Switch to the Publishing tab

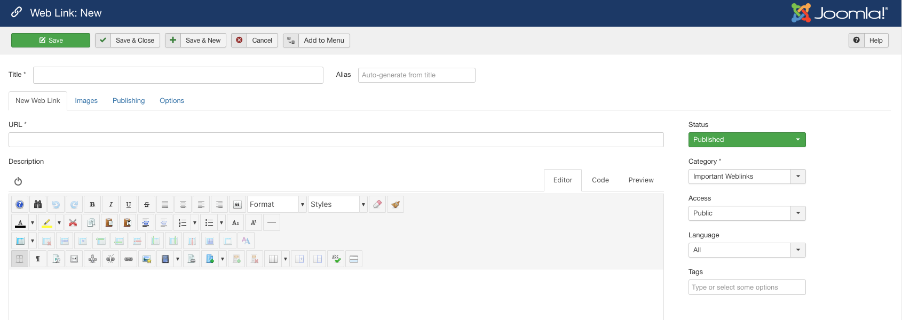[129, 101]
